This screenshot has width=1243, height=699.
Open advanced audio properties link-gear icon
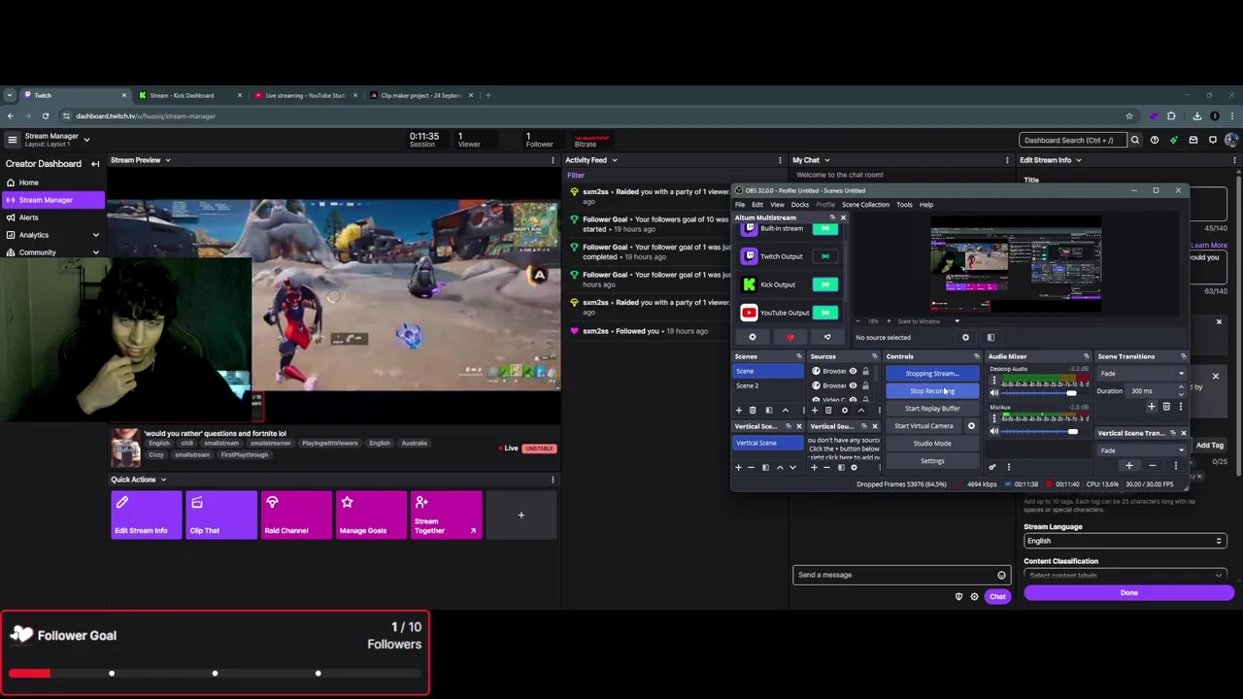992,467
